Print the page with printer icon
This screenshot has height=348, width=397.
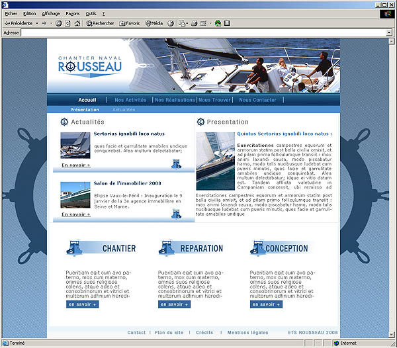[194, 23]
